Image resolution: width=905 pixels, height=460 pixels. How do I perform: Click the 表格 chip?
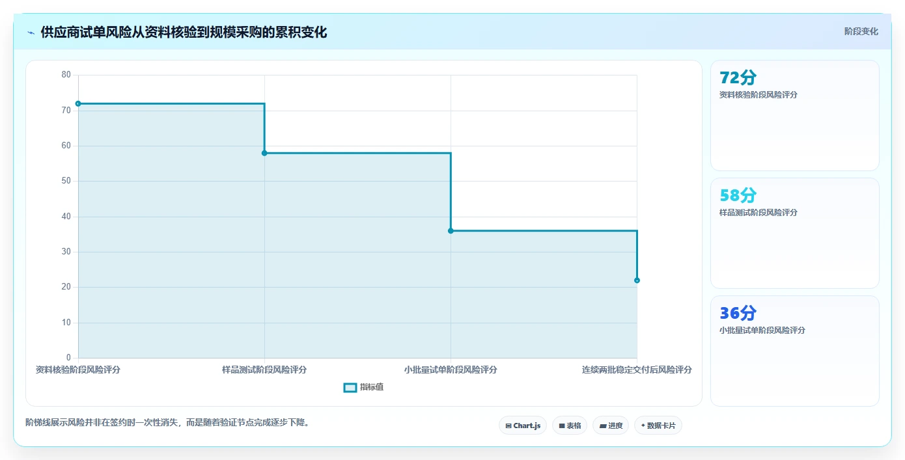[x=570, y=426]
